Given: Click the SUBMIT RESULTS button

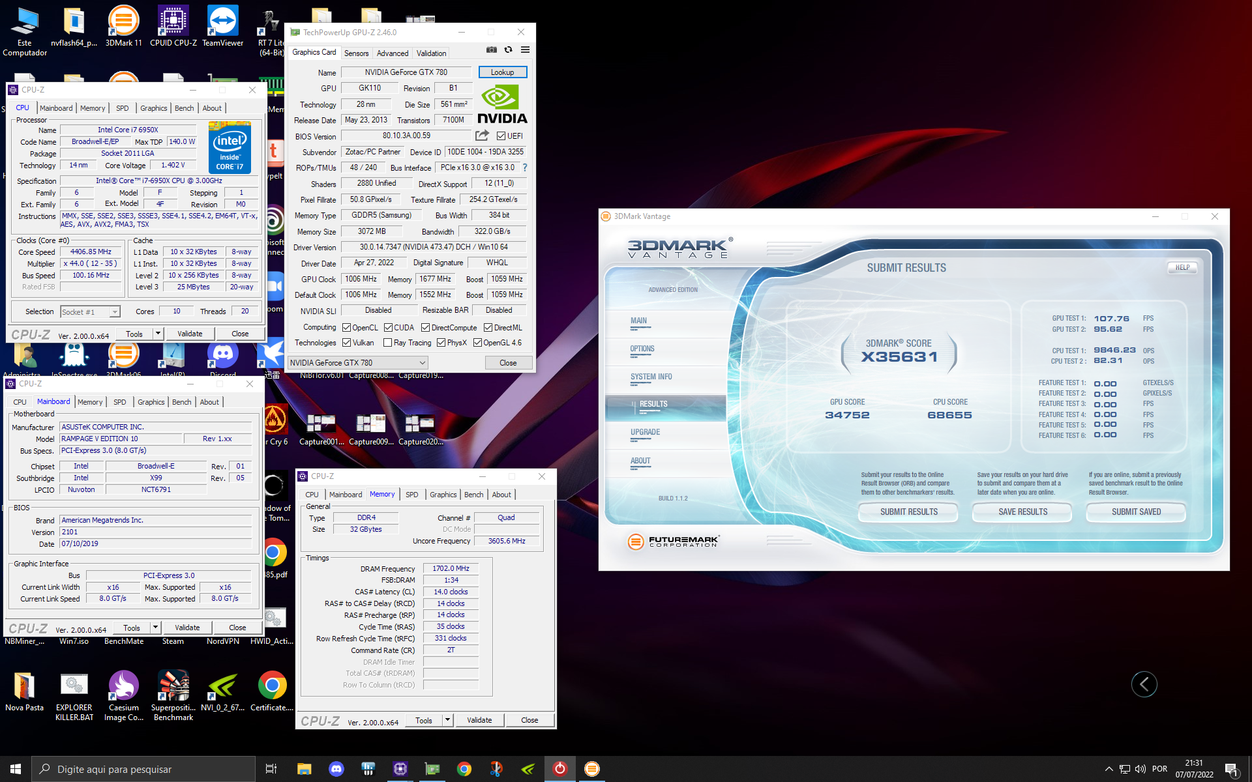Looking at the screenshot, I should click(x=908, y=512).
